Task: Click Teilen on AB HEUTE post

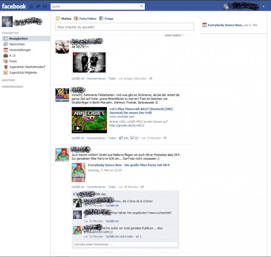Action: coord(112,78)
